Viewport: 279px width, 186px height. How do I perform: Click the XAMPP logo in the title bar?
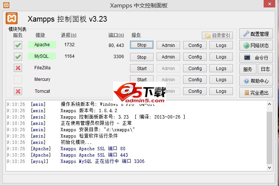pyautogui.click(x=6, y=5)
